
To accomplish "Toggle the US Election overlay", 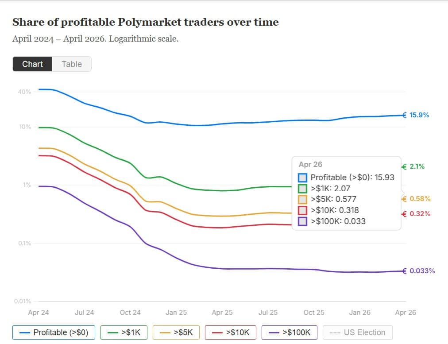I will pyautogui.click(x=357, y=332).
